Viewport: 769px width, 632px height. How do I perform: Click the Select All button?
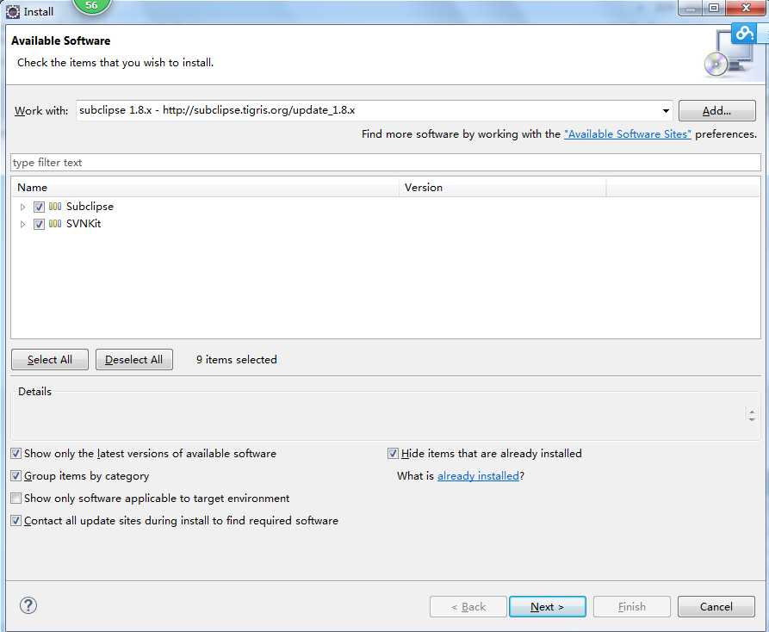(x=50, y=359)
